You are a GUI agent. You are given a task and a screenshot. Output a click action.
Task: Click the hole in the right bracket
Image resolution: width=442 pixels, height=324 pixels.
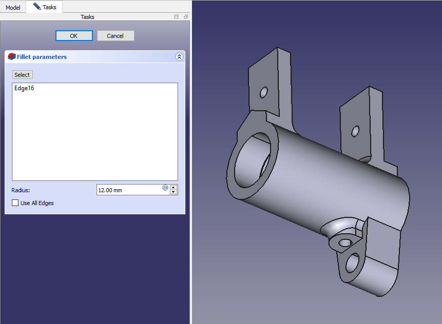coord(355,131)
